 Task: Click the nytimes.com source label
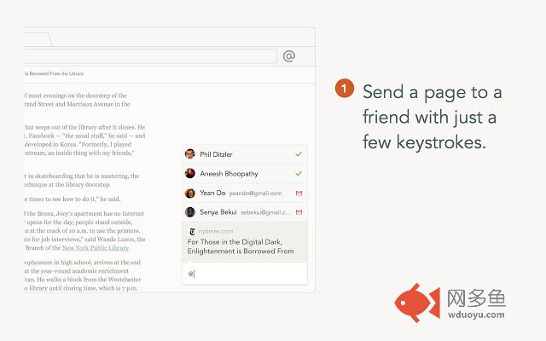tap(216, 231)
